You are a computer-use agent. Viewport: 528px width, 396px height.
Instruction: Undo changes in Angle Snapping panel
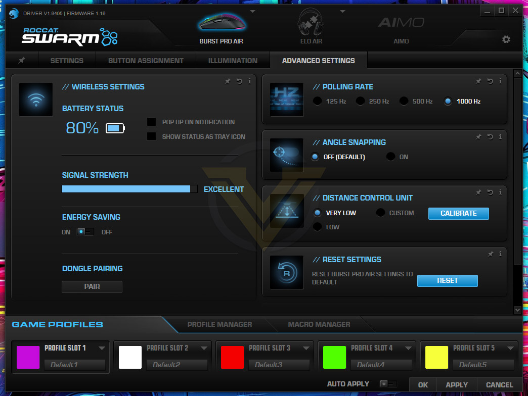[490, 136]
